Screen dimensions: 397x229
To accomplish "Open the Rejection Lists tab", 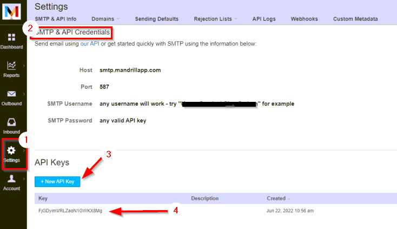I will 213,19.
